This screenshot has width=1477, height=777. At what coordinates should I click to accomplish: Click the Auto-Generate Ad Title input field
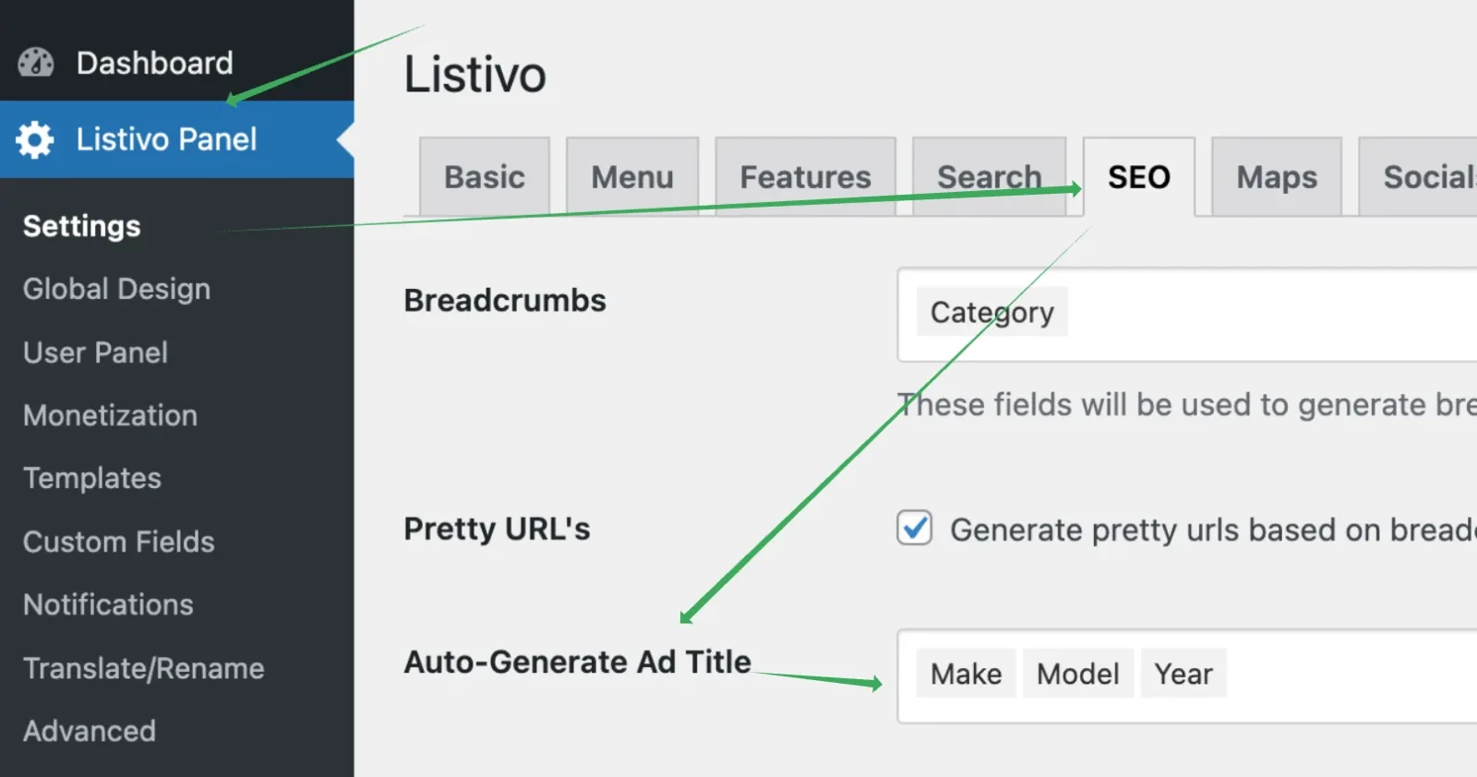point(1187,676)
